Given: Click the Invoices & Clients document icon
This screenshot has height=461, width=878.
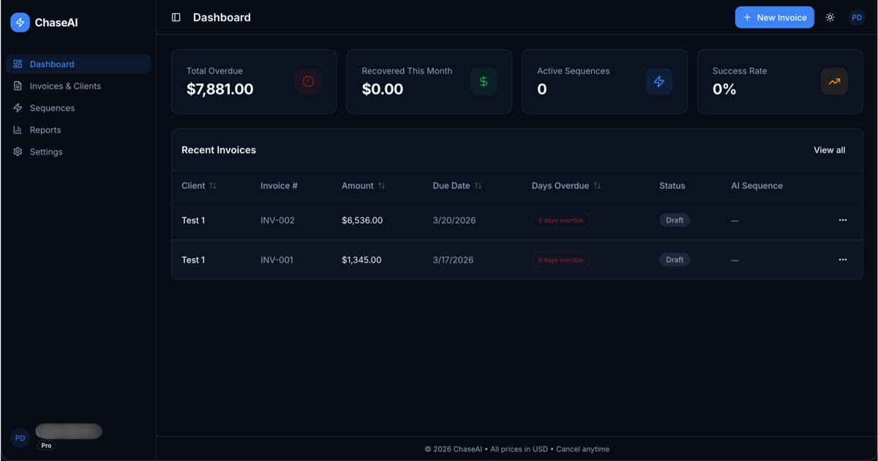Looking at the screenshot, I should click(x=18, y=86).
